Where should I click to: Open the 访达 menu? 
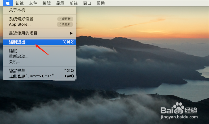click(20, 3)
